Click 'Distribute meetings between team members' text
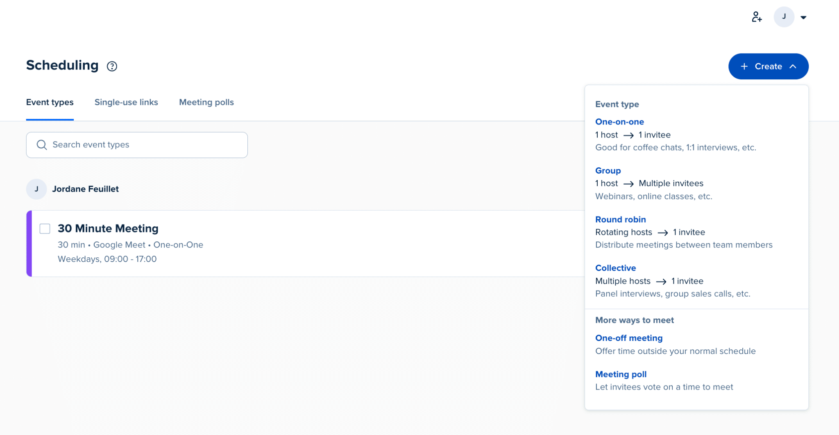The width and height of the screenshot is (839, 435). (684, 245)
